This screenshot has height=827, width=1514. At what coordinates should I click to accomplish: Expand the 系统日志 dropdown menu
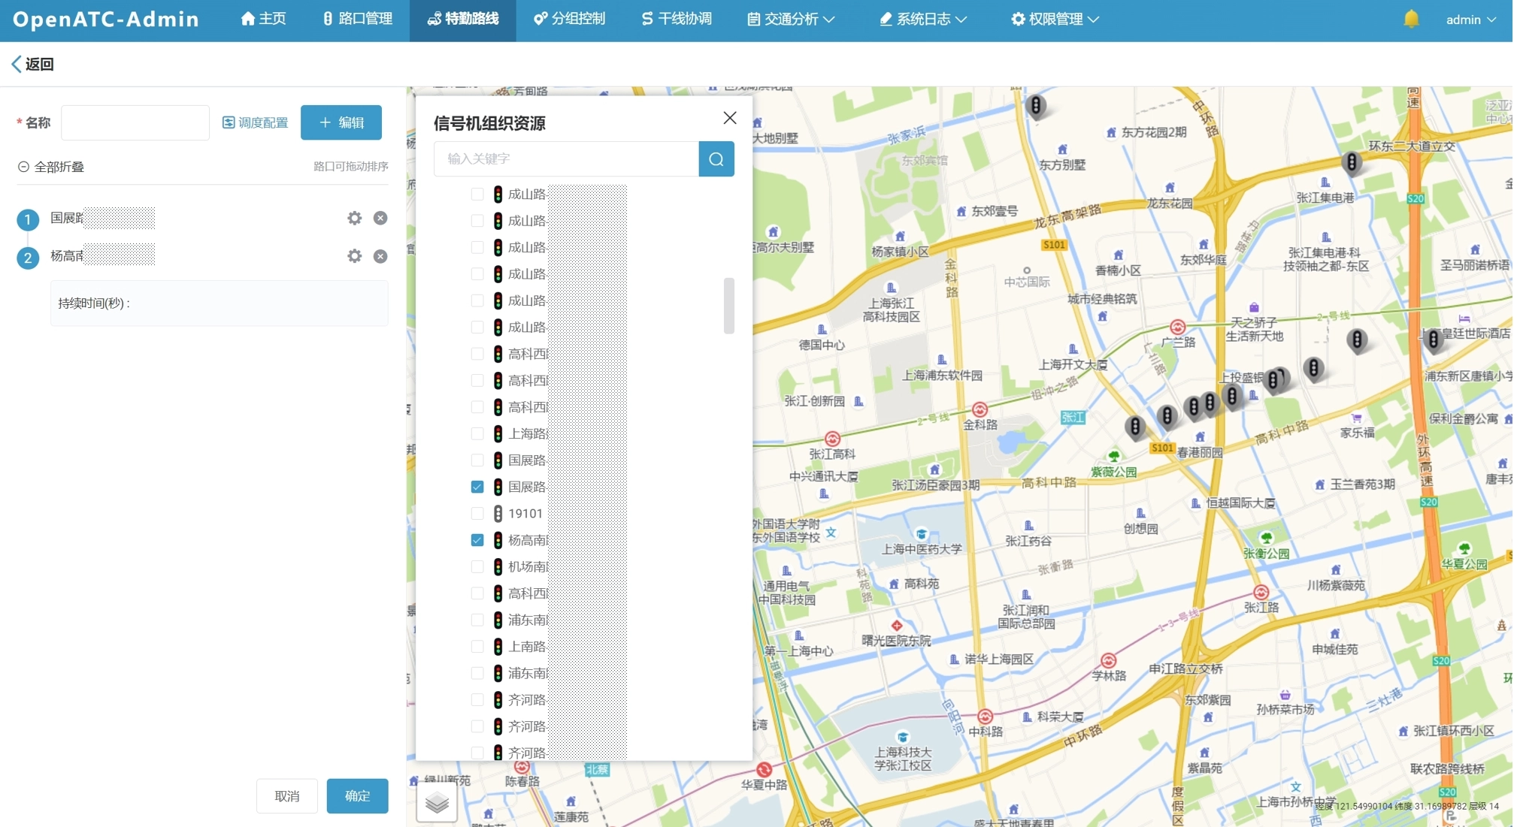click(x=923, y=19)
